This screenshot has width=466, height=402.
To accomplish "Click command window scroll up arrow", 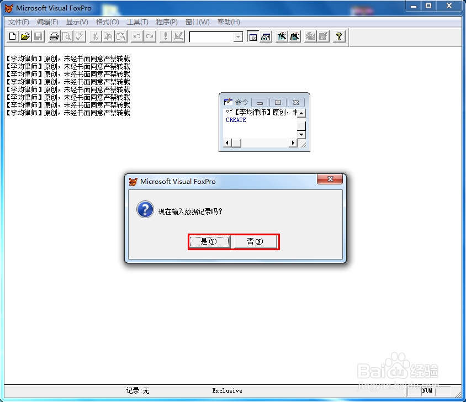I will (301, 113).
